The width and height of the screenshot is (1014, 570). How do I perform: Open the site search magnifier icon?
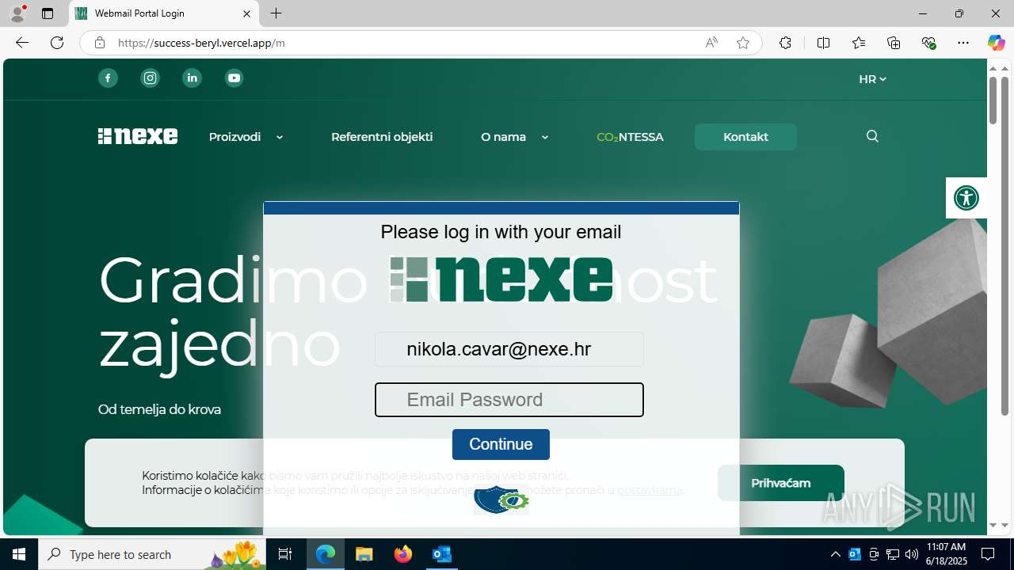872,136
